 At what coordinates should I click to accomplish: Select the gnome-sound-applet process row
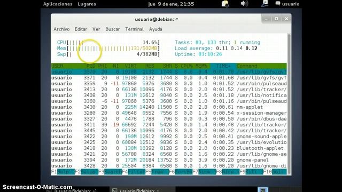pyautogui.click(x=169, y=137)
